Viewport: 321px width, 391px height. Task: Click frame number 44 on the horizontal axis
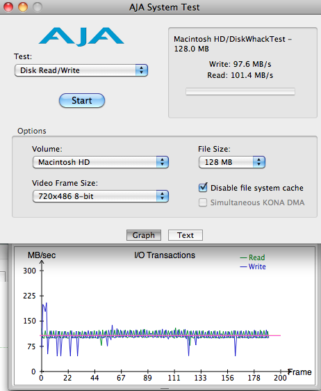pos(94,378)
